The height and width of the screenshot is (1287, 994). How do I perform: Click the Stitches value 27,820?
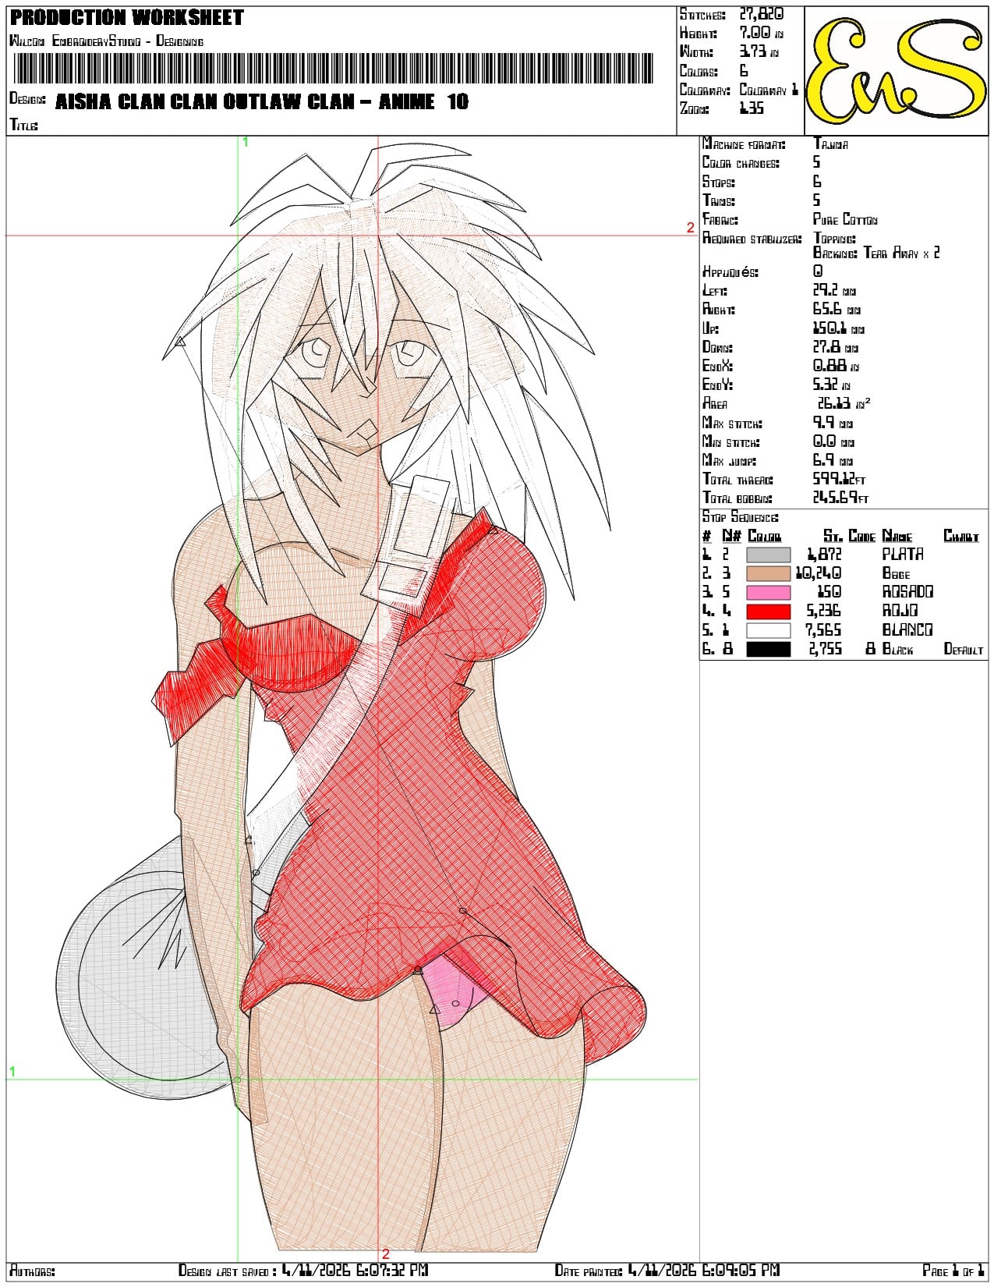point(762,14)
